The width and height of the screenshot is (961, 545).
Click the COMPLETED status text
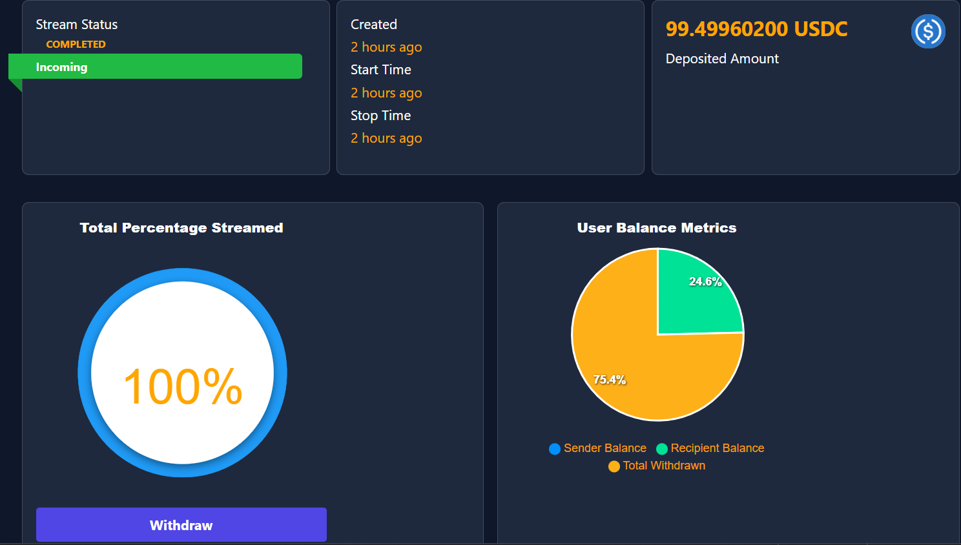(x=76, y=44)
